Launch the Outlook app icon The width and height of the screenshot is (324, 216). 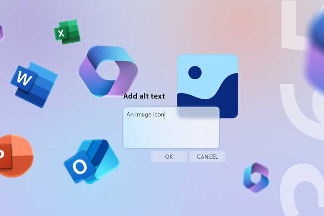click(x=90, y=162)
